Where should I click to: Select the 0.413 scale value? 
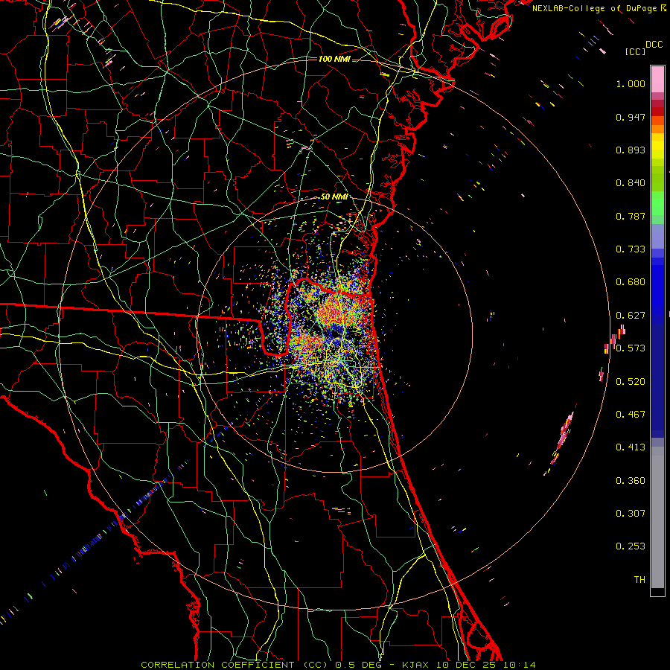[x=631, y=447]
